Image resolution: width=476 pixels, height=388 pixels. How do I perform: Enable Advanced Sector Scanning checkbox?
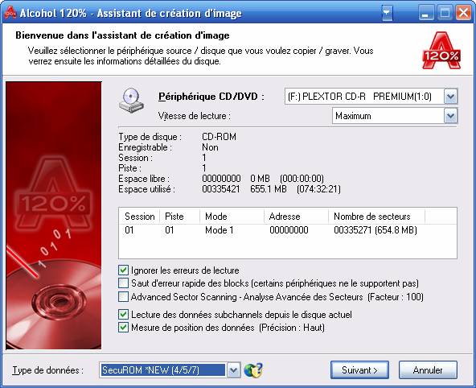point(123,296)
